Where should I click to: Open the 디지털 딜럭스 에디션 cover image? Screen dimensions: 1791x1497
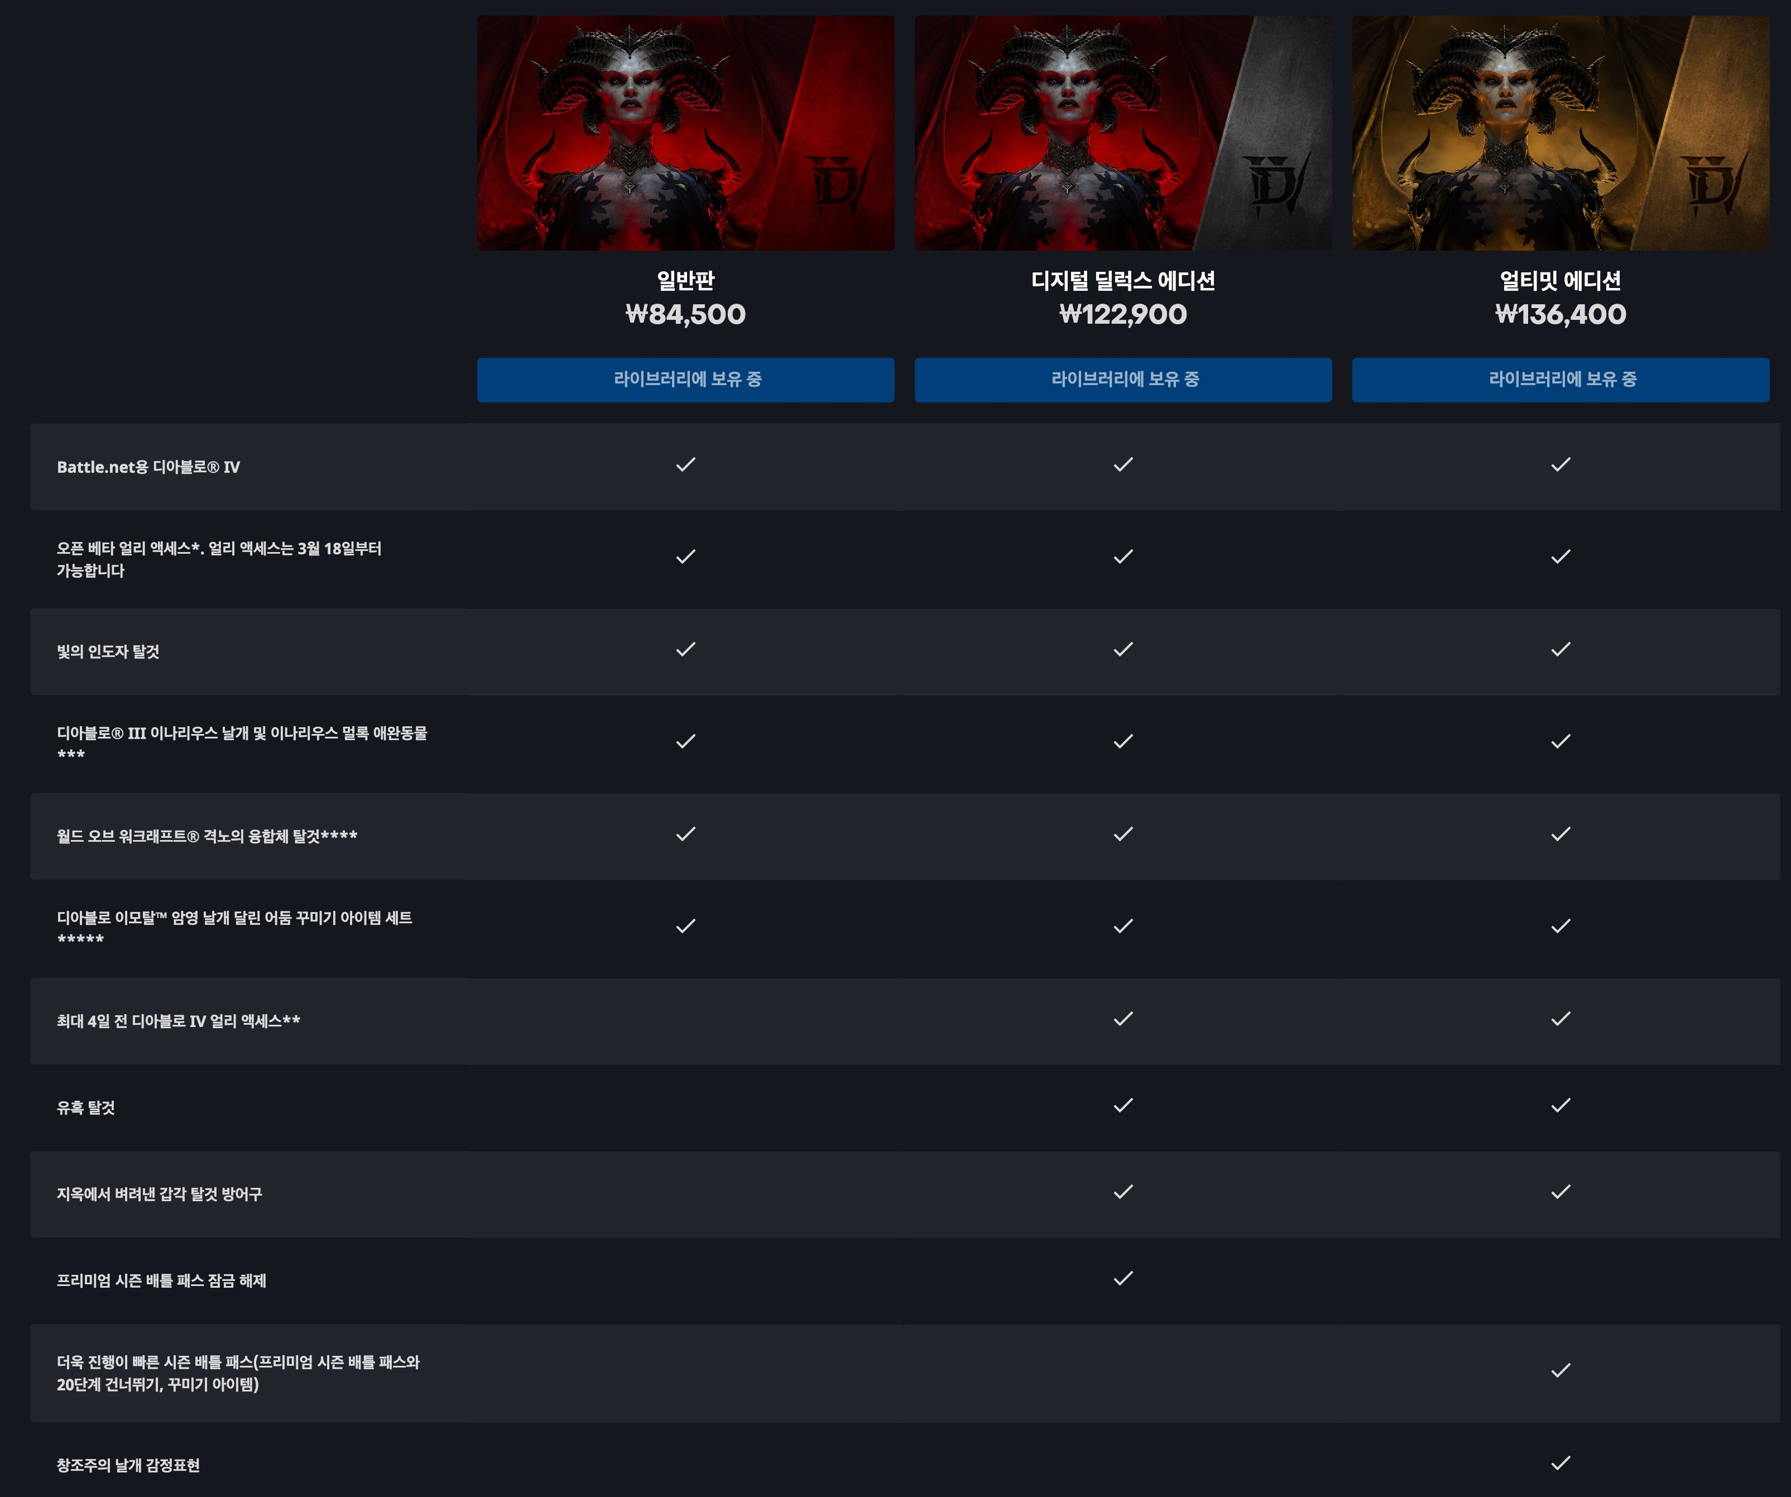coord(1123,133)
